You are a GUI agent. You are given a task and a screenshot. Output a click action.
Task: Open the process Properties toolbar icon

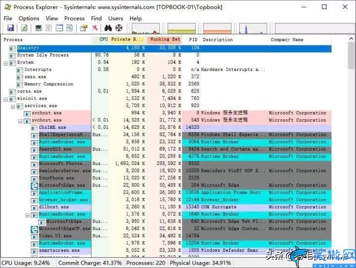[x=84, y=28]
